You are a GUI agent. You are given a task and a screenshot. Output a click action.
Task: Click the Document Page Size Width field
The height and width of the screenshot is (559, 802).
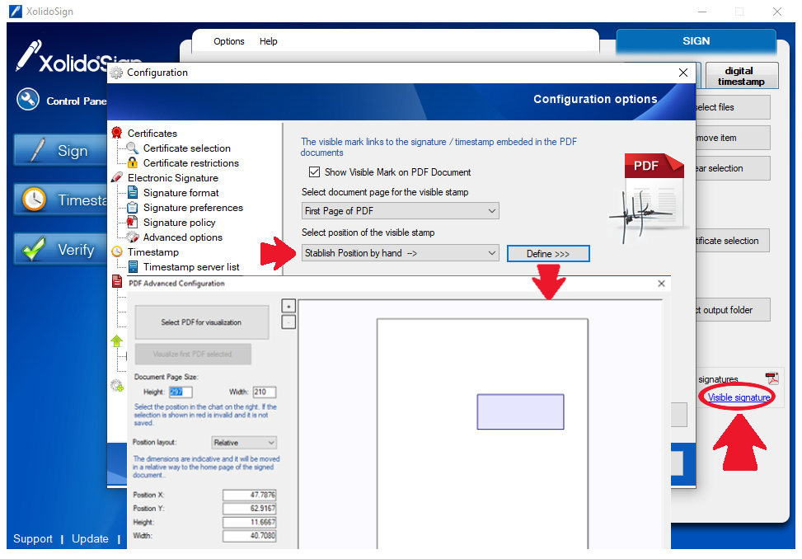coord(265,392)
